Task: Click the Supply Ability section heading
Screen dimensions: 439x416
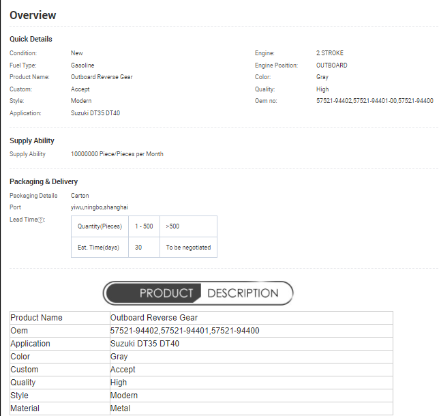Action: click(x=32, y=140)
